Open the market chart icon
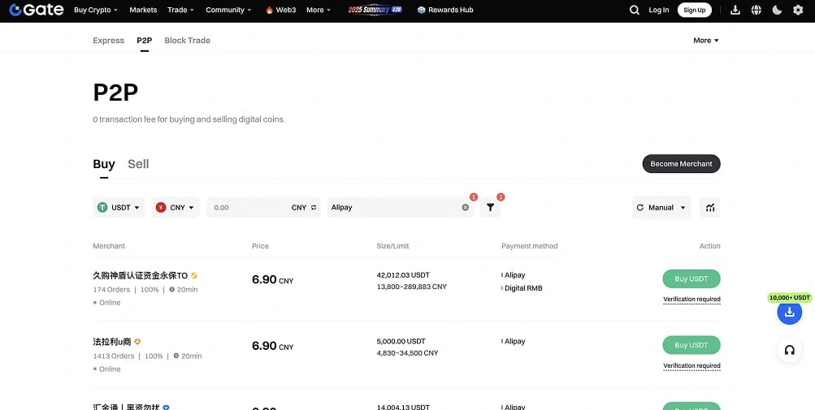 click(710, 207)
